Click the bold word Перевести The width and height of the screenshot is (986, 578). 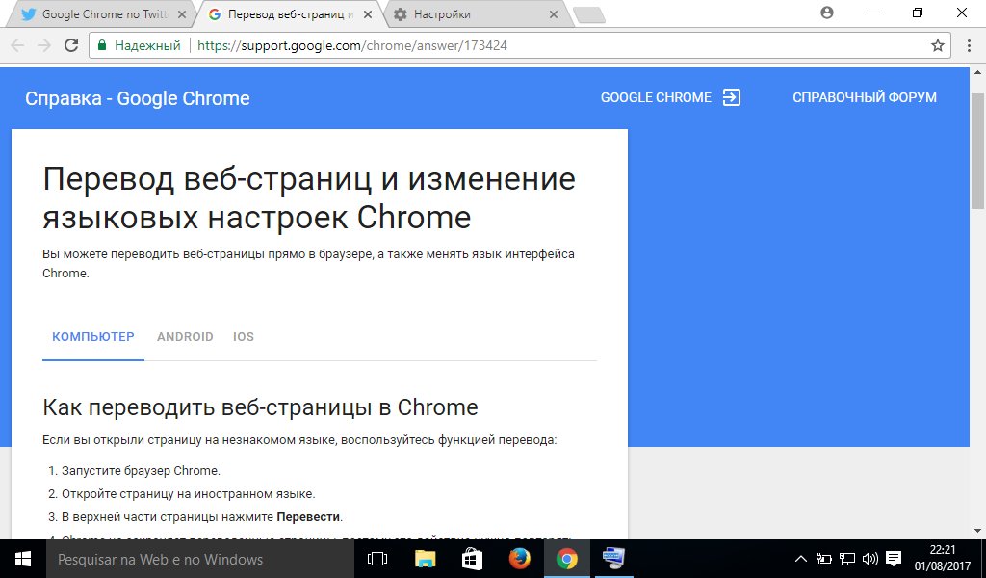(x=308, y=517)
